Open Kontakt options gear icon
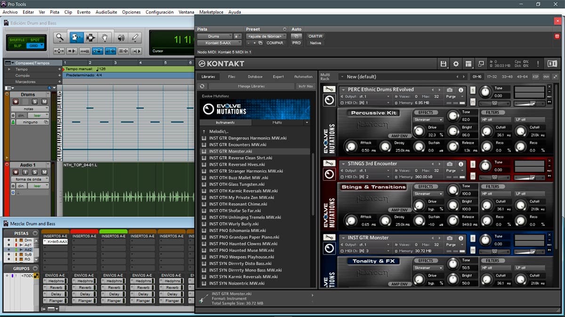The width and height of the screenshot is (565, 317). click(456, 64)
